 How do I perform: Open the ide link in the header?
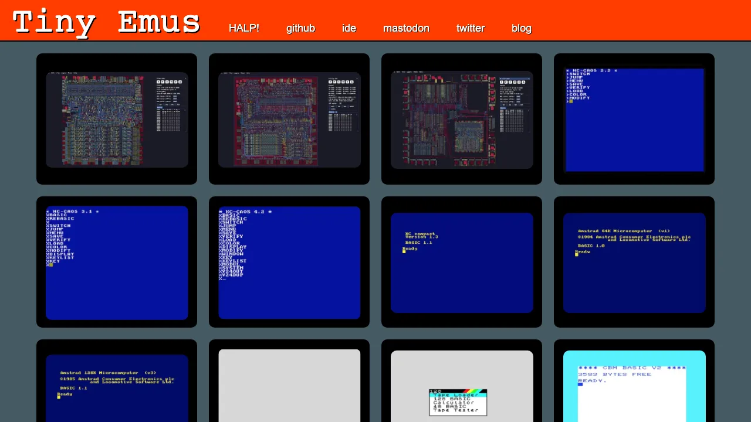(349, 28)
